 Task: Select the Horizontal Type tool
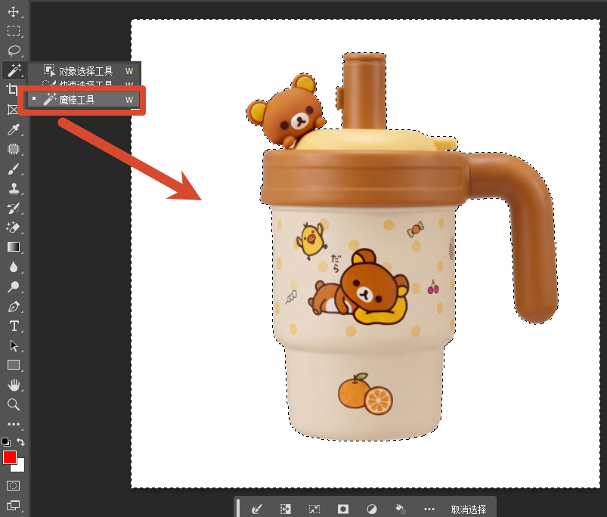(x=14, y=327)
